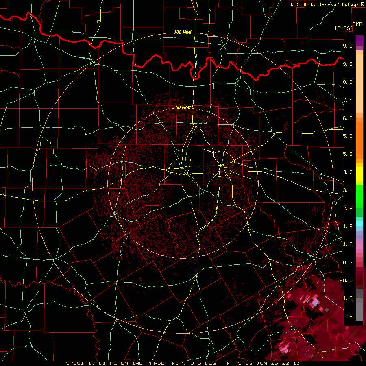
Task: Click the 2.6 scale value
Action: (348, 209)
